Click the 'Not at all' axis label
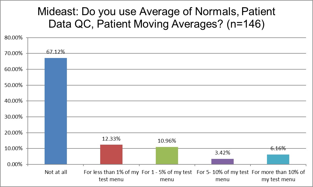This screenshot has height=187, width=313. (x=56, y=172)
